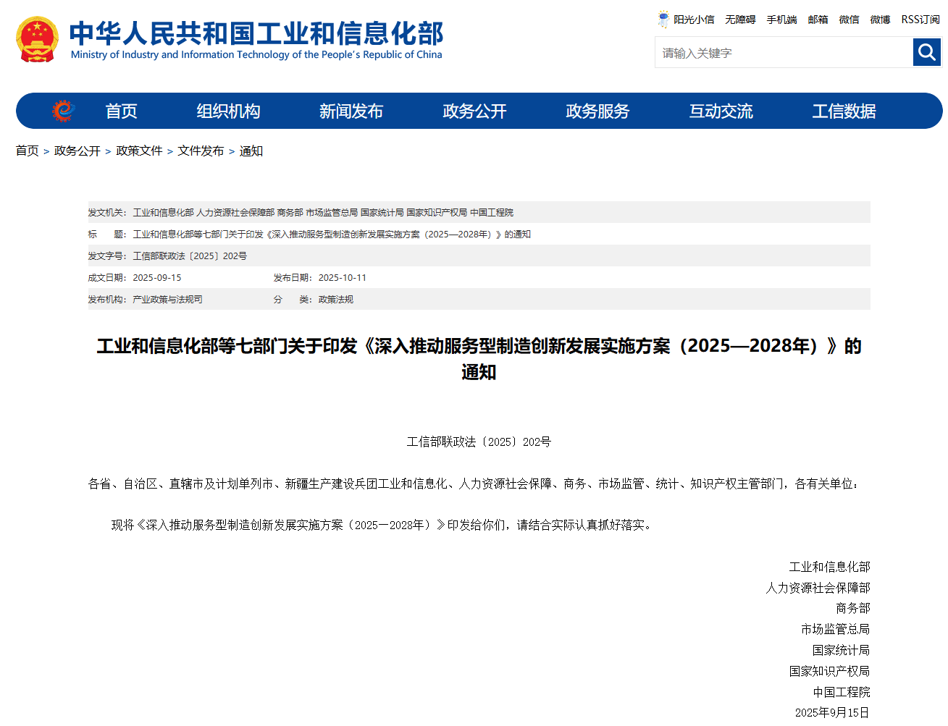Viewport: 948px width, 726px height.
Task: Subscribe via RSS订阅 link
Action: [x=920, y=20]
